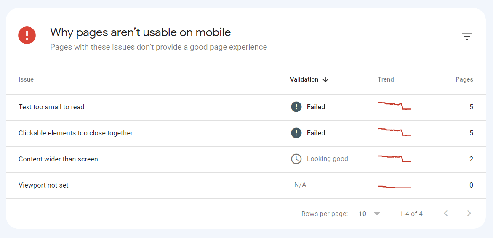Image resolution: width=493 pixels, height=238 pixels.
Task: Click the Looking good validation status
Action: click(x=327, y=159)
